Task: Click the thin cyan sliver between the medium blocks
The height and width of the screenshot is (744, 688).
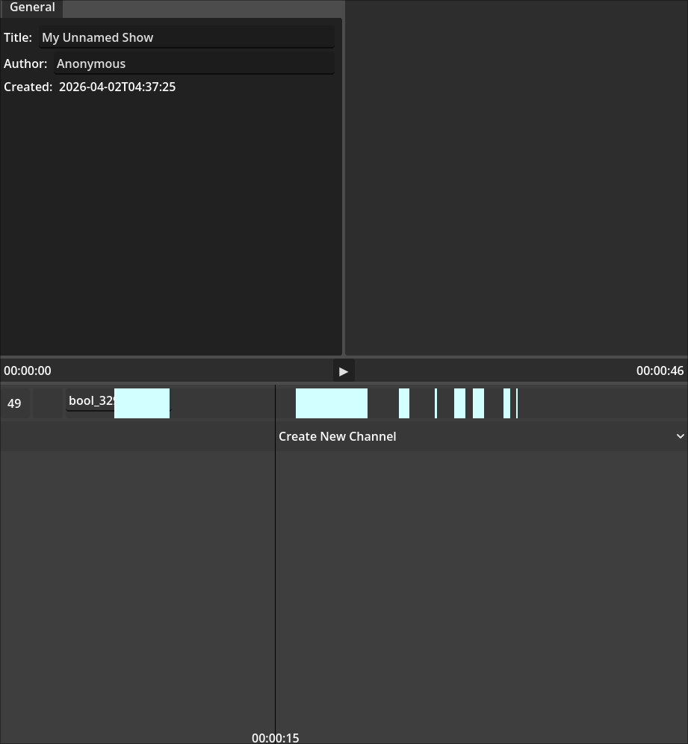Action: [x=436, y=403]
